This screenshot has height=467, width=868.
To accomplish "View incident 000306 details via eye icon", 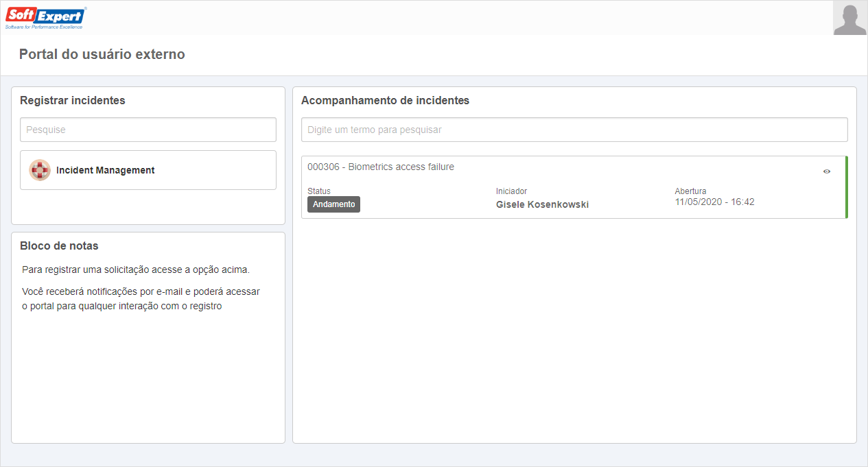I will tap(827, 171).
